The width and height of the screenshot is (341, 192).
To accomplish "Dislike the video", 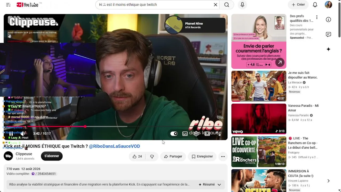I will click(x=152, y=157).
